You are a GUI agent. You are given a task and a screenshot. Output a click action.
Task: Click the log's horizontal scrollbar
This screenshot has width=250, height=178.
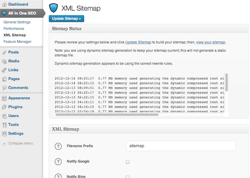pyautogui.click(x=107, y=115)
